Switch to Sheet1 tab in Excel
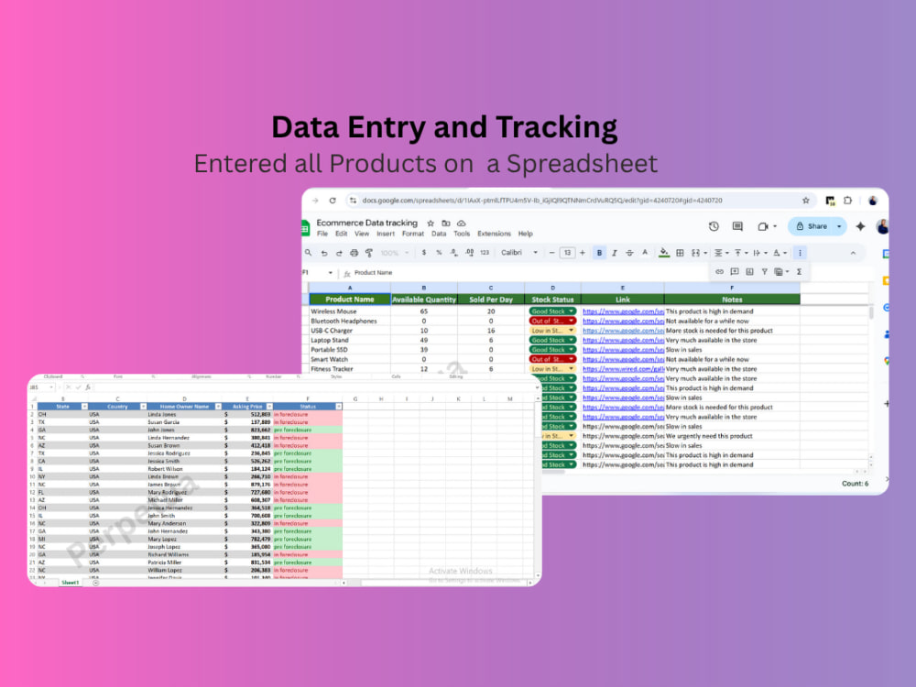The image size is (916, 687). (x=71, y=583)
